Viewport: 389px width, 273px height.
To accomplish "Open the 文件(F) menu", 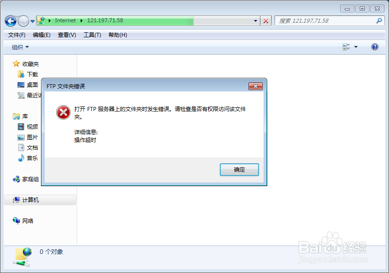I will click(16, 35).
